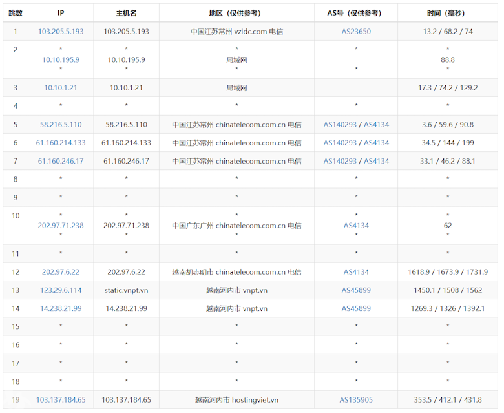Open AS4134 link in hop 12 row
Image resolution: width=504 pixels, height=413 pixels.
(x=356, y=272)
